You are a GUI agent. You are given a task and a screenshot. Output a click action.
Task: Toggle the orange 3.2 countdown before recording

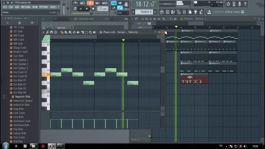pos(90,3)
